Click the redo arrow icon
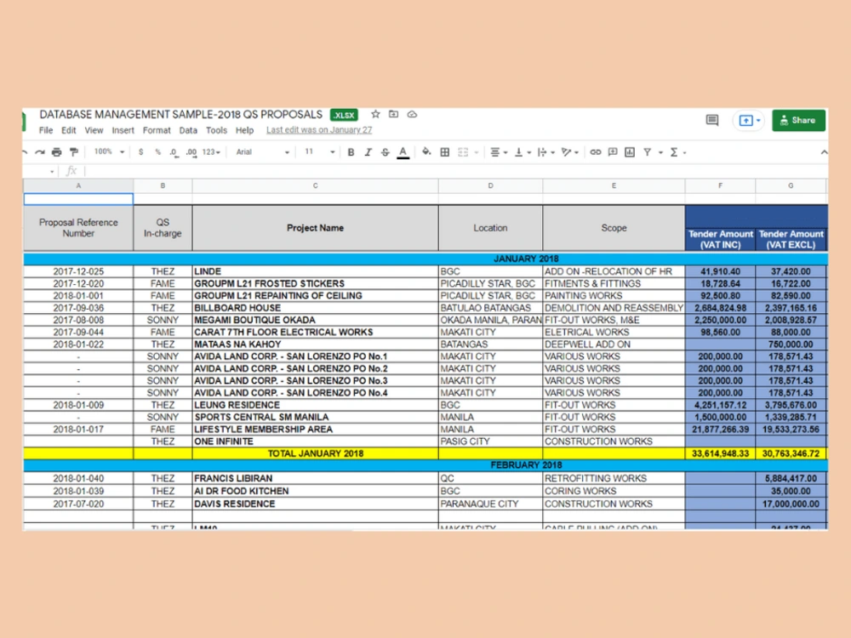Screen dimensions: 851x638 coord(40,152)
